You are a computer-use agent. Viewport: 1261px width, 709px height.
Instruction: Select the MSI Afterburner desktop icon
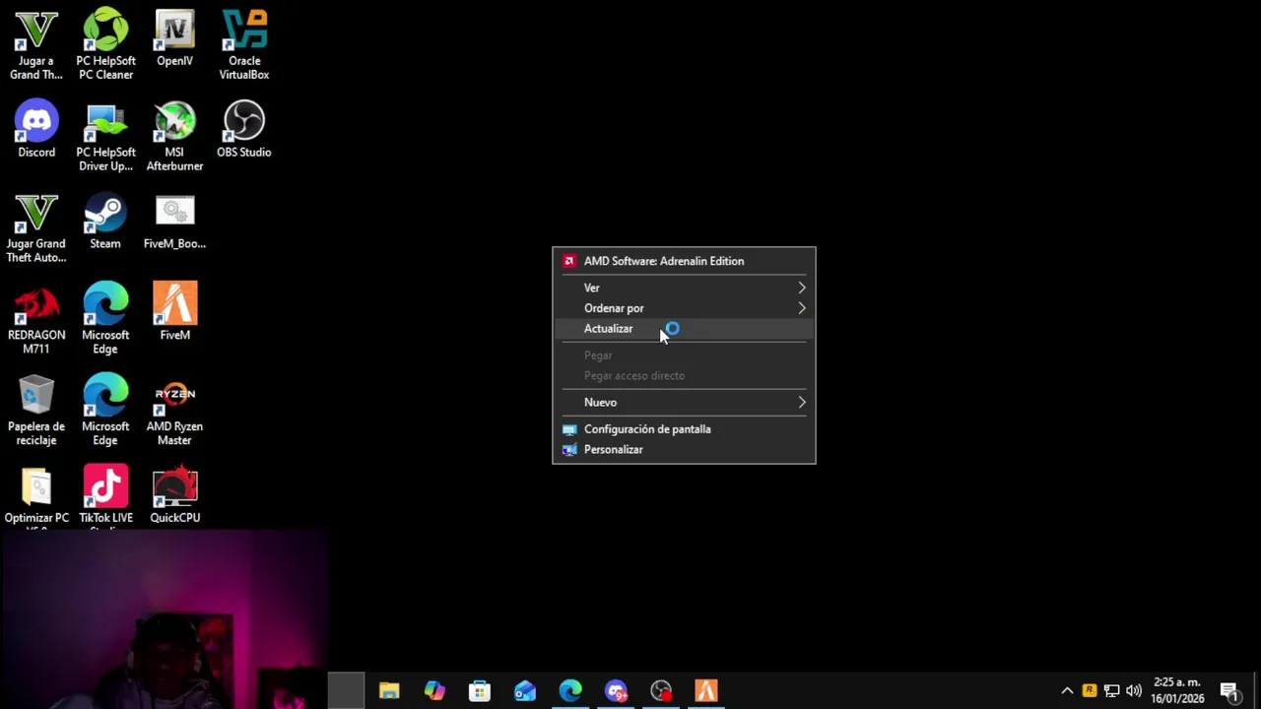174,136
